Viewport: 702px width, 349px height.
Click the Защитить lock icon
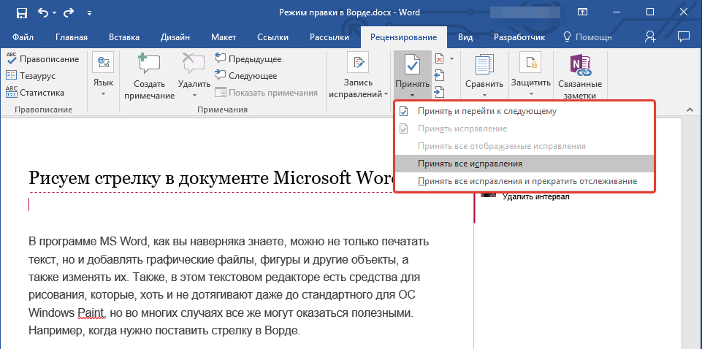pyautogui.click(x=530, y=63)
